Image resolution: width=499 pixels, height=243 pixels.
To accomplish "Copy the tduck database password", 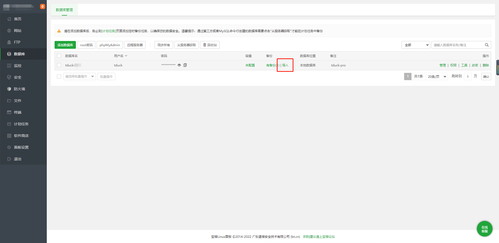I will (185, 65).
